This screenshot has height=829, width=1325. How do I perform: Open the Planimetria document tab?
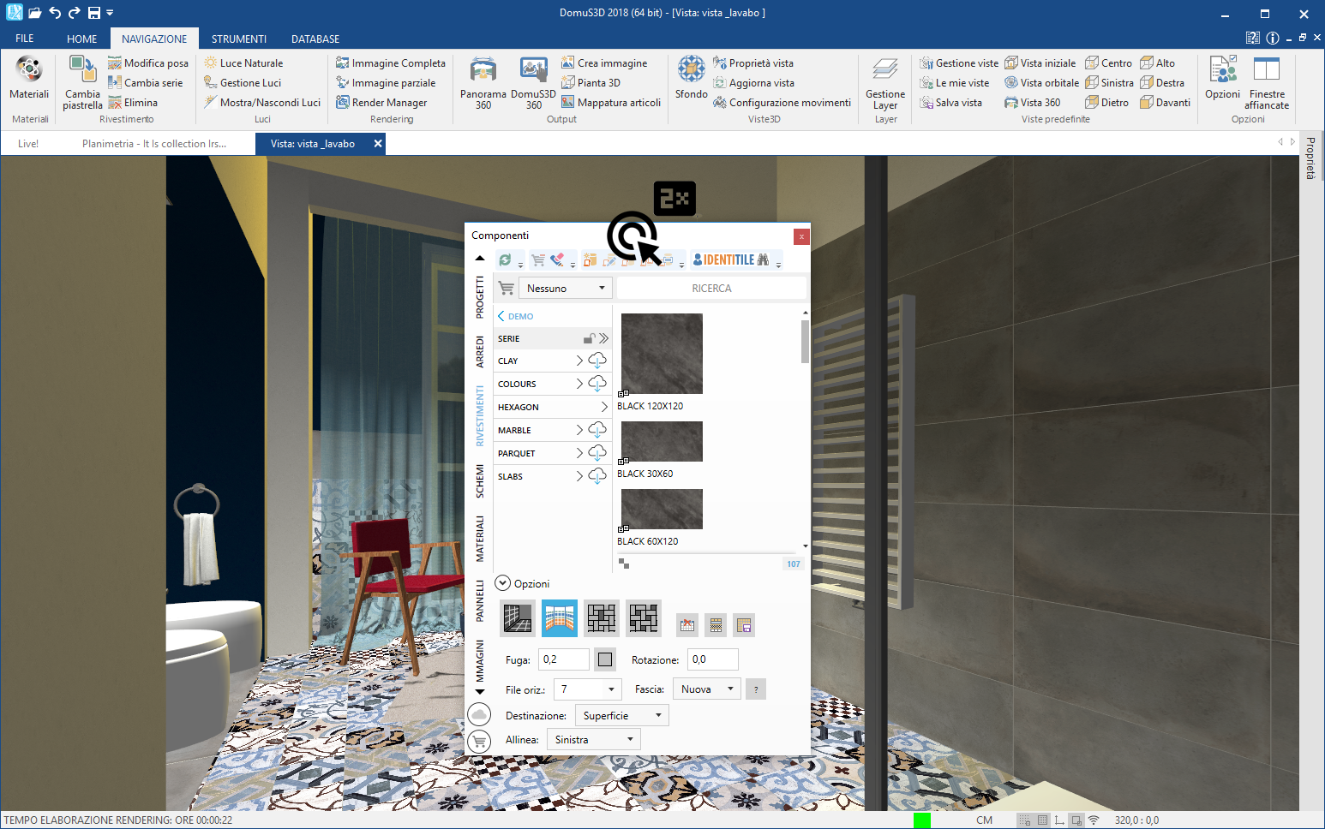click(x=154, y=144)
